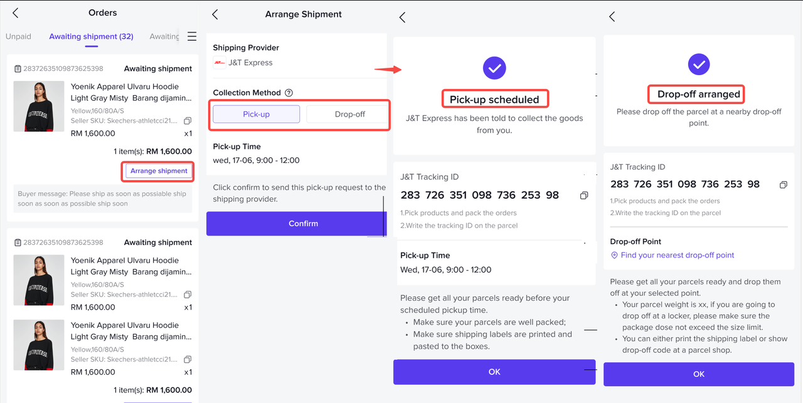Open Find your nearest drop-off point
This screenshot has width=803, height=403.
(x=677, y=255)
